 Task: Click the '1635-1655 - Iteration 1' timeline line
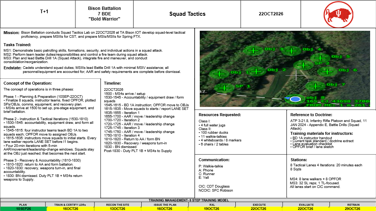point(122,113)
